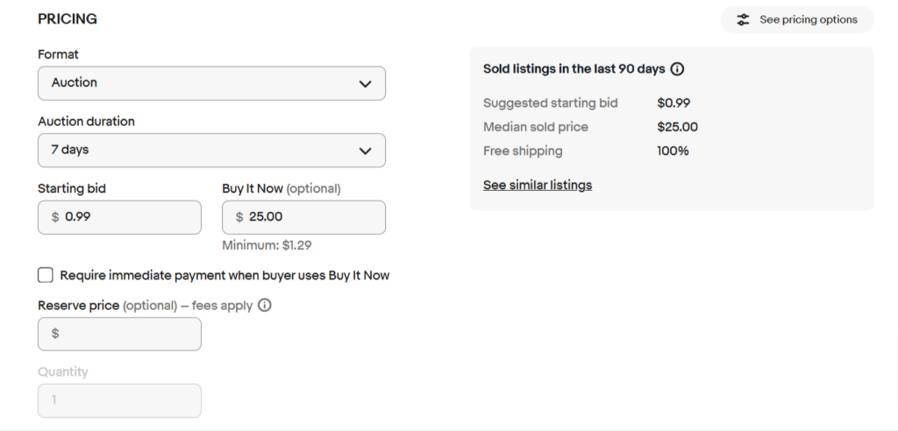Open the Auction duration 7 days dropdown
The width and height of the screenshot is (898, 431).
click(x=211, y=151)
